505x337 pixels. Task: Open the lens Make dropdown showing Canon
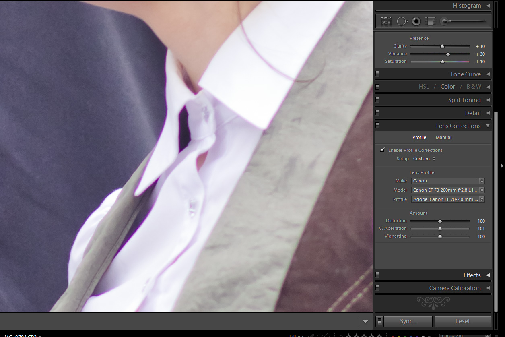click(x=447, y=181)
